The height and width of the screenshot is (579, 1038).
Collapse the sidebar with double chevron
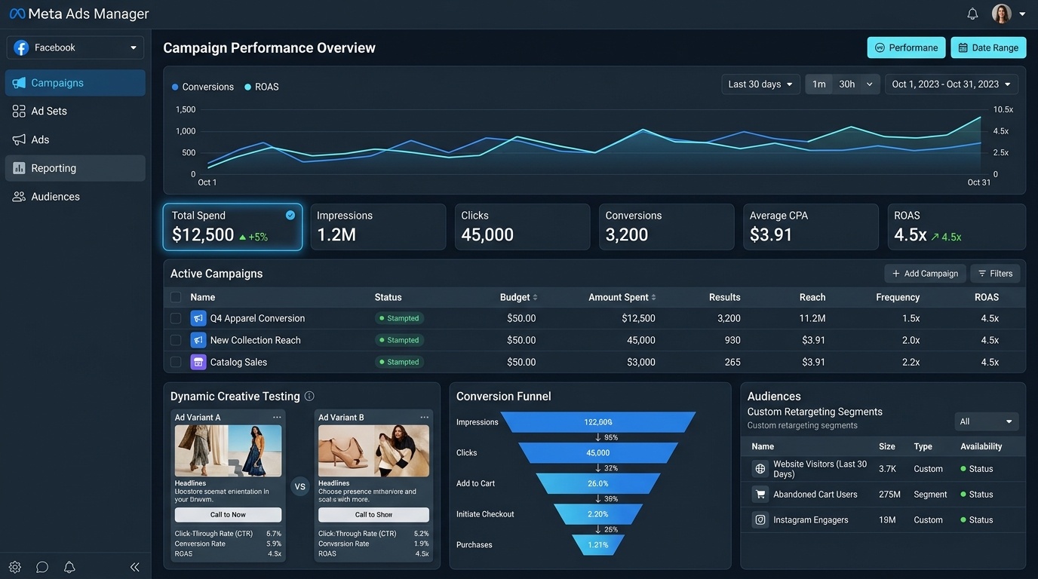click(134, 567)
